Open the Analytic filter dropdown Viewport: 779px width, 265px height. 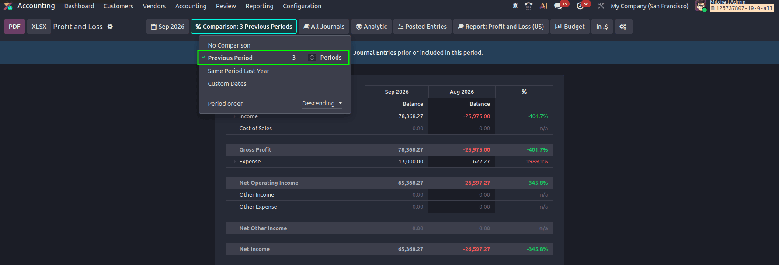(371, 27)
